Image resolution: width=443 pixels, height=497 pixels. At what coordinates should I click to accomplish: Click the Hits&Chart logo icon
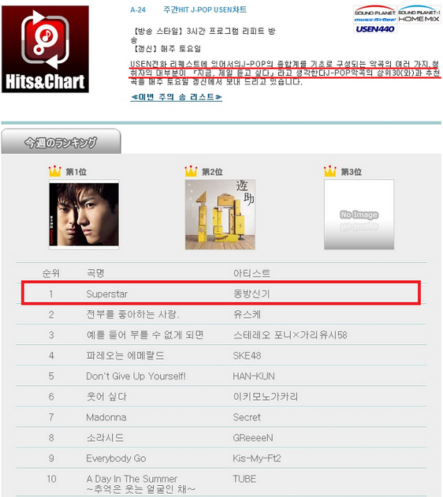click(45, 49)
